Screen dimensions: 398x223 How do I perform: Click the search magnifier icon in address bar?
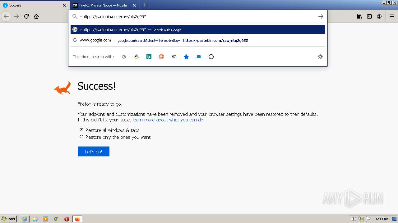[75, 16]
